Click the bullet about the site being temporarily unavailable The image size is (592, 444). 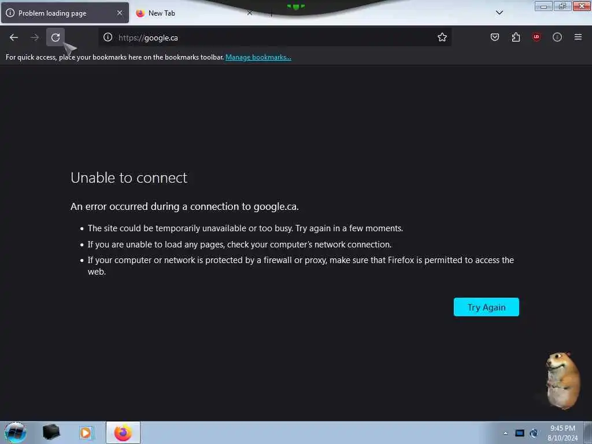pos(245,228)
